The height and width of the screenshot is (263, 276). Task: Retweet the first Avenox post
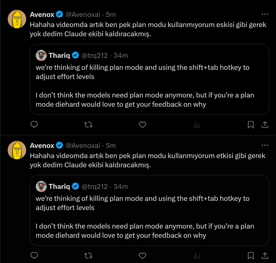point(88,125)
